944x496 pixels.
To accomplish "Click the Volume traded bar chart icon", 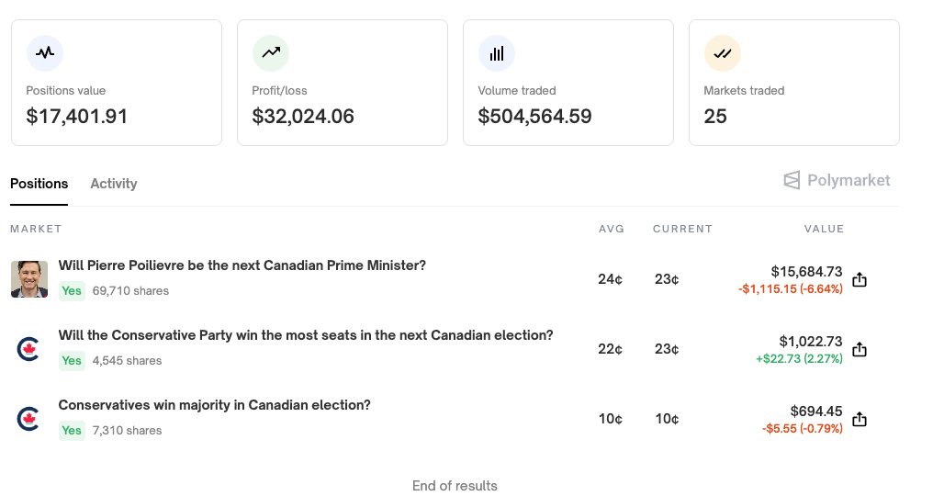I will point(497,53).
